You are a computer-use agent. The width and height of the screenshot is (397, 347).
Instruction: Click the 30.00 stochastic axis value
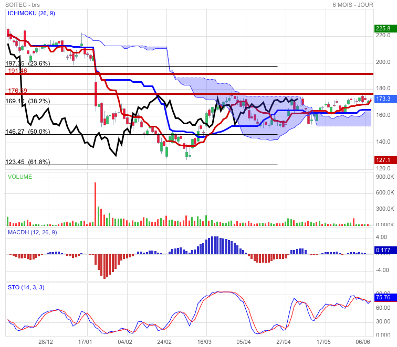[x=383, y=321]
